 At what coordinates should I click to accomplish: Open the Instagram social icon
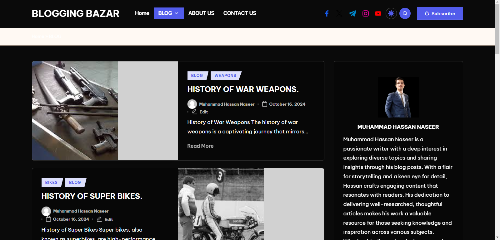tap(365, 13)
